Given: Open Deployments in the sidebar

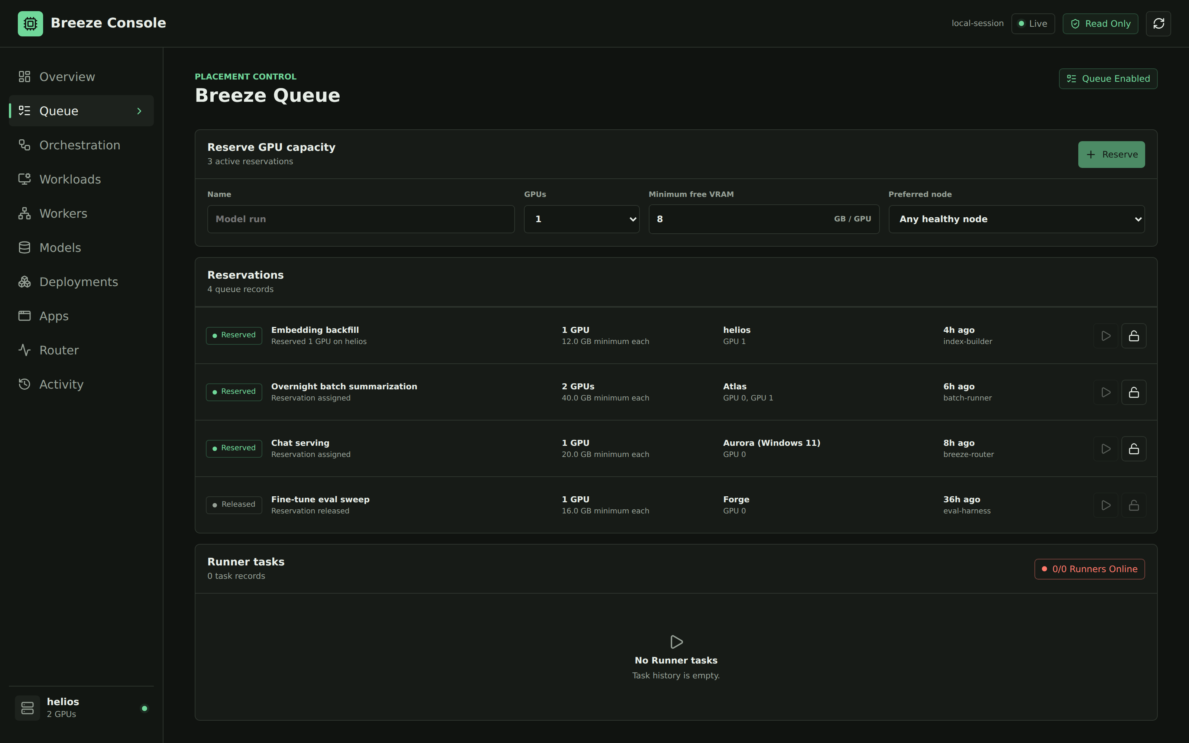Looking at the screenshot, I should [x=81, y=282].
